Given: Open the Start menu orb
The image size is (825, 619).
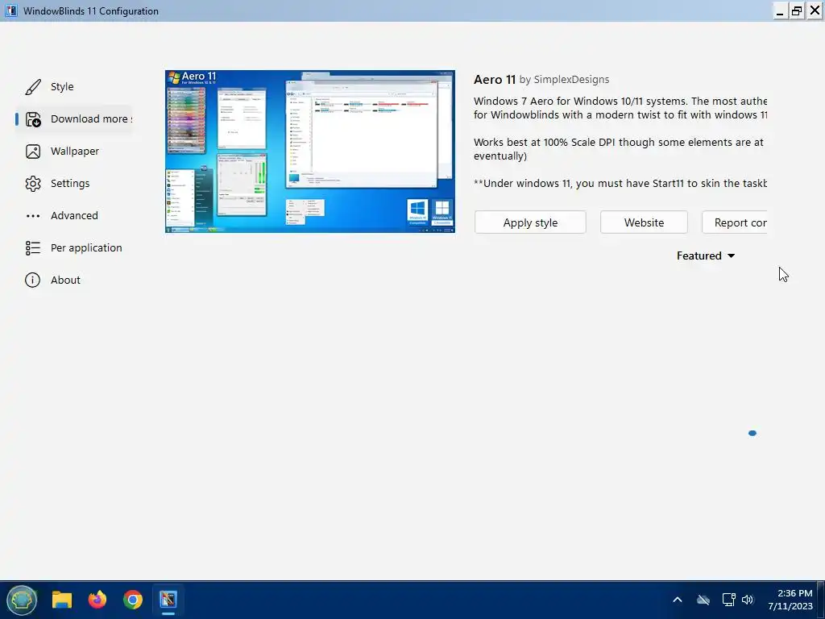Looking at the screenshot, I should click(22, 600).
